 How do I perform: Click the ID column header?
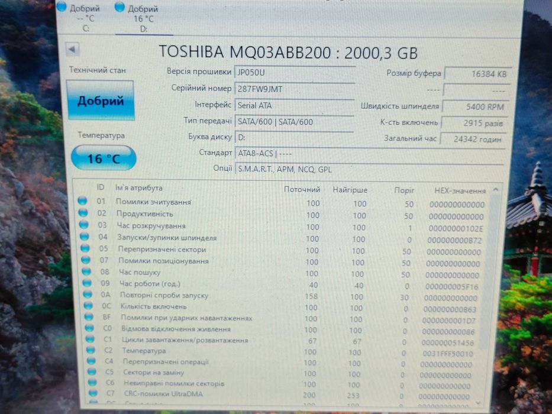tap(101, 187)
